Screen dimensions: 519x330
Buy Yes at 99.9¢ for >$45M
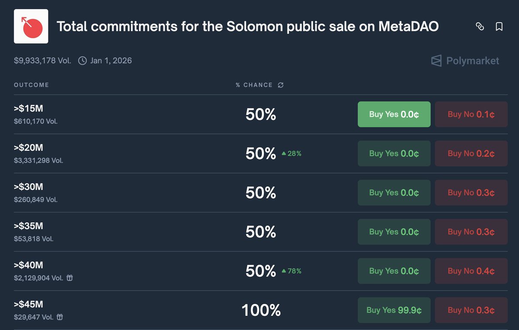tap(394, 310)
